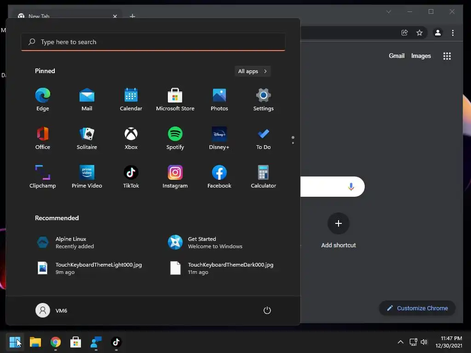Open the taskbar clock and date
The height and width of the screenshot is (353, 471).
(449, 342)
